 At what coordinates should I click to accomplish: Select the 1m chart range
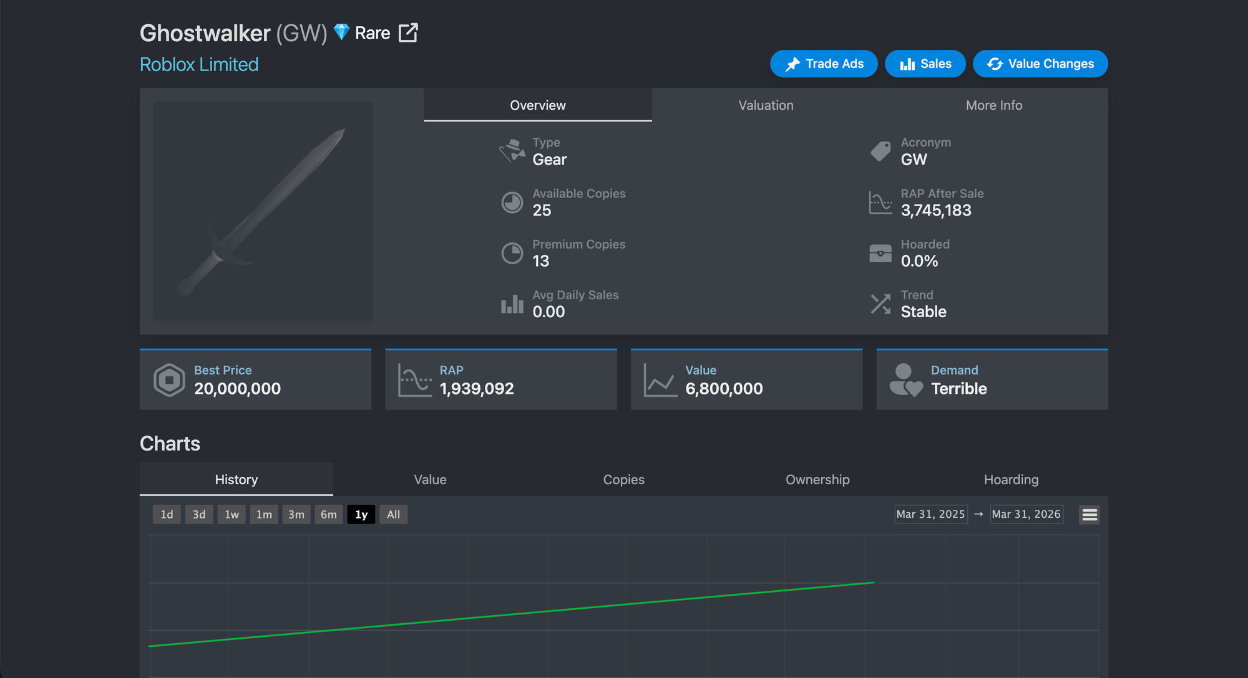264,515
